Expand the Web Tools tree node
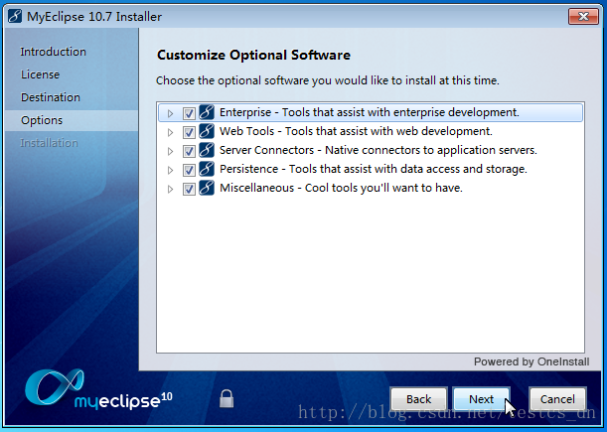The height and width of the screenshot is (432, 607). (x=170, y=132)
